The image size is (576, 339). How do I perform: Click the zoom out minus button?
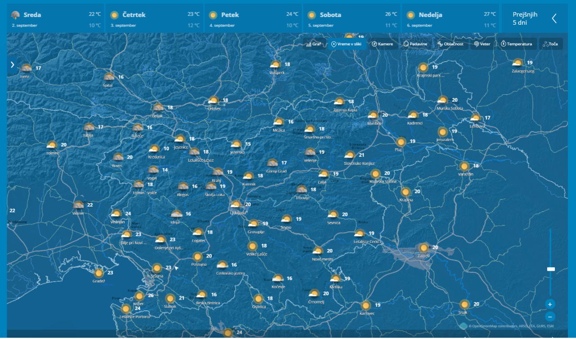550,316
